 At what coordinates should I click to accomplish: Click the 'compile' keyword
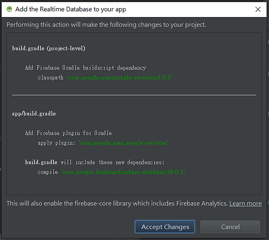coord(48,172)
